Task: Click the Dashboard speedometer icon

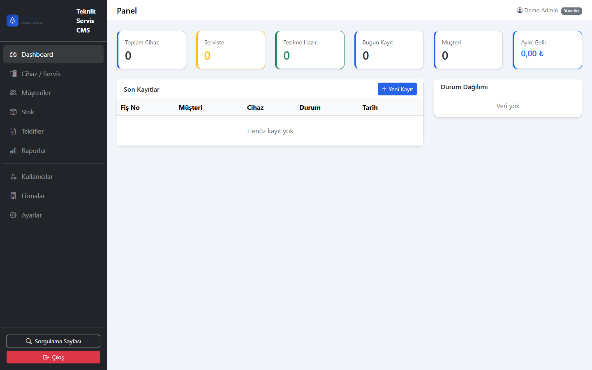Action: click(x=13, y=54)
